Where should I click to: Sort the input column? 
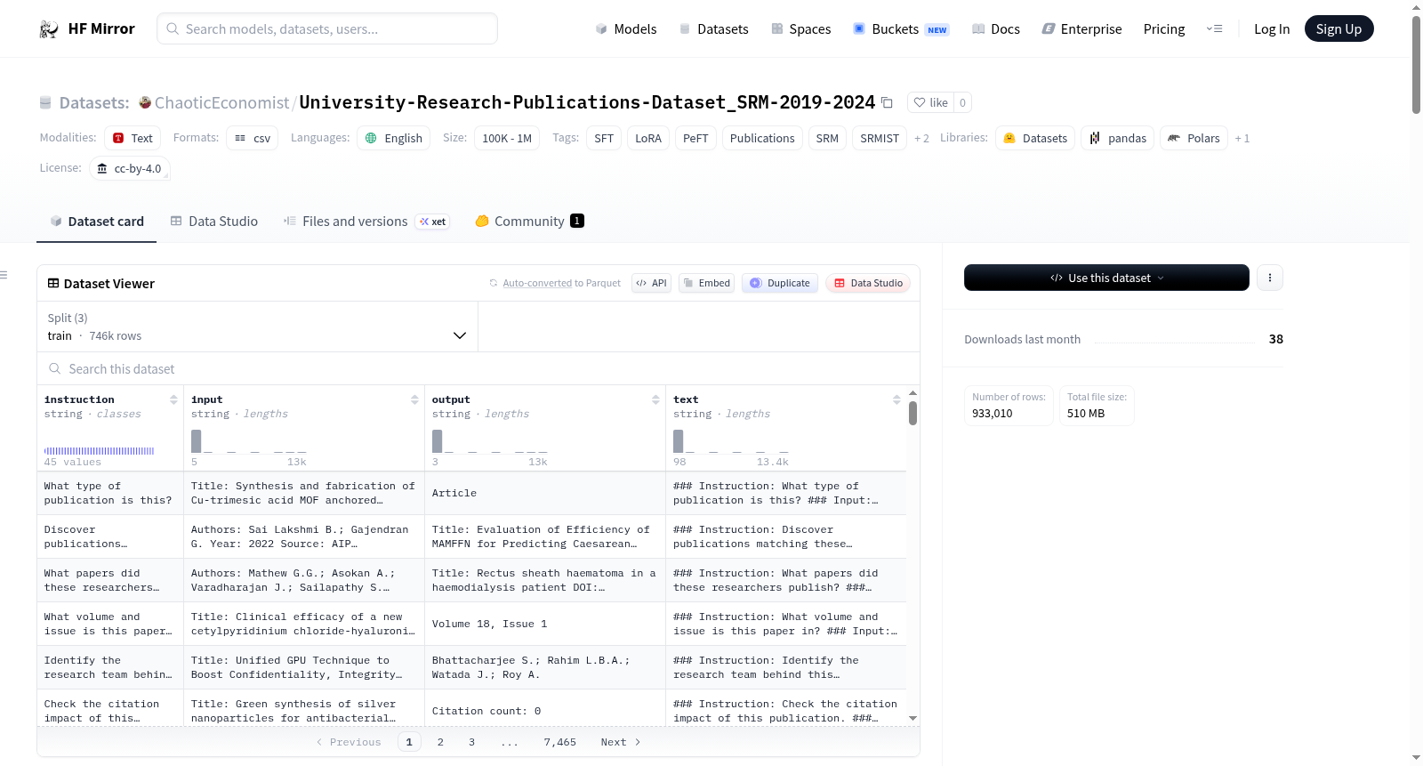pyautogui.click(x=414, y=399)
